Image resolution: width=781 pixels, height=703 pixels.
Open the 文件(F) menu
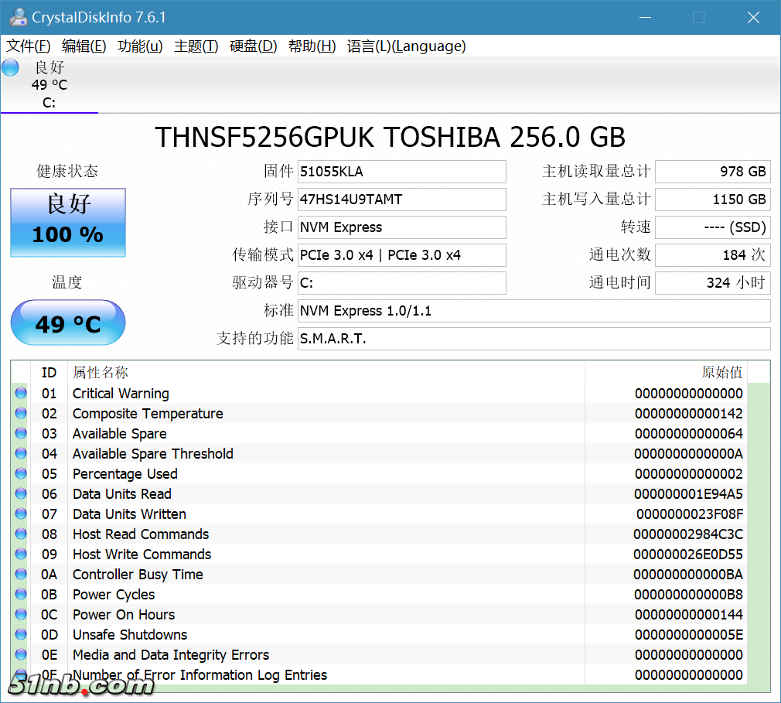(x=29, y=46)
